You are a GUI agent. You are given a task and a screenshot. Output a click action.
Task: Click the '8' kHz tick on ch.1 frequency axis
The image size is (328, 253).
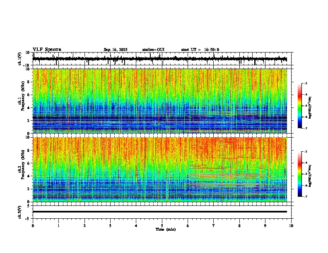29,82
